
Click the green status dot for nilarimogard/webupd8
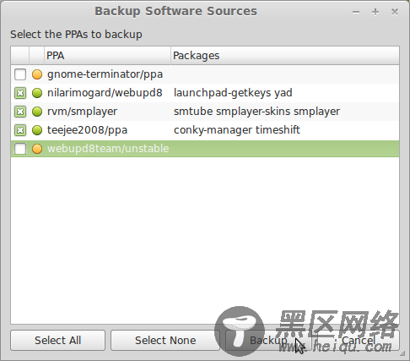point(37,93)
